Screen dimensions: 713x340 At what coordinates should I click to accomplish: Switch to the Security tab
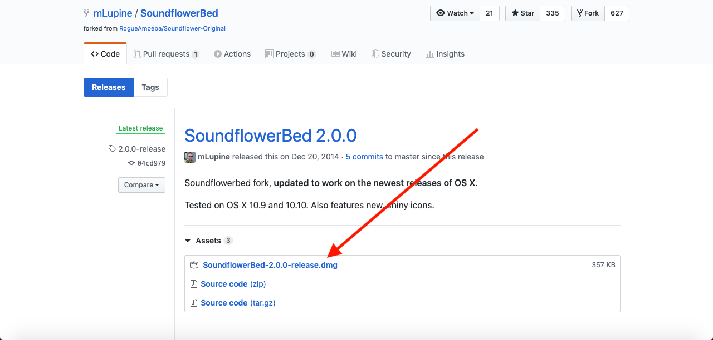[x=391, y=54]
